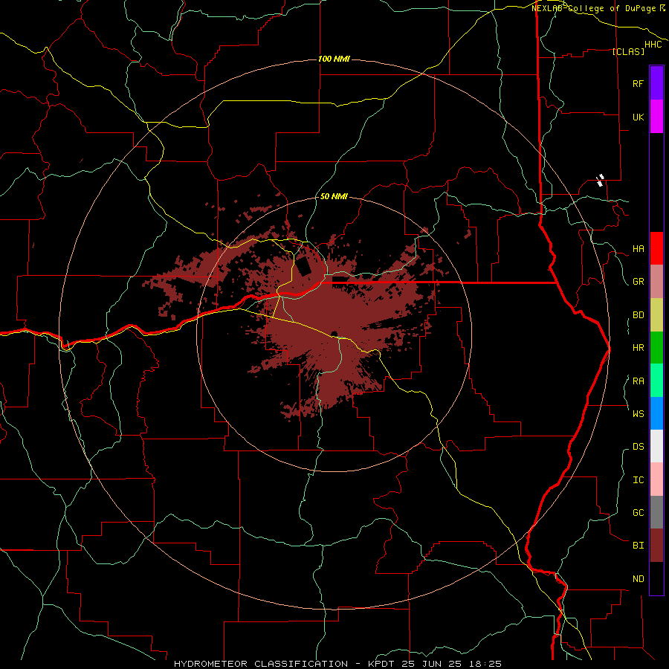Click the GR legend label
This screenshot has height=669, width=669.
638,282
